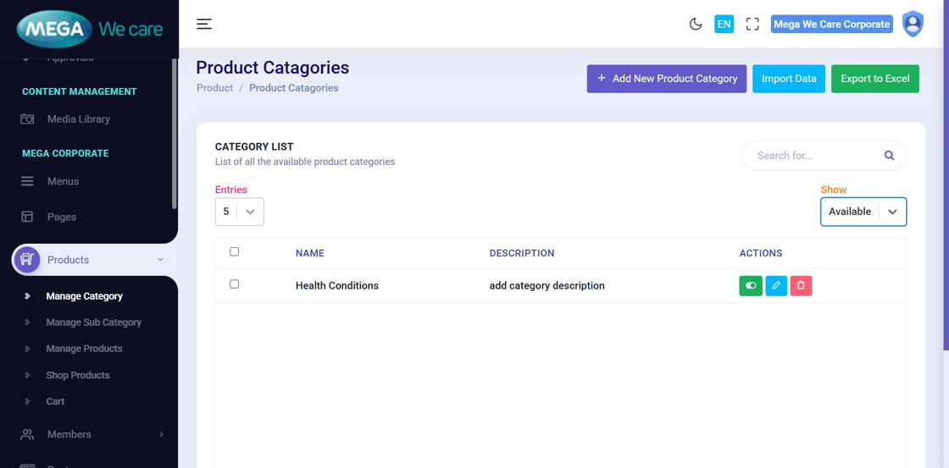Enter fullscreen mode via expand icon

[x=752, y=24]
